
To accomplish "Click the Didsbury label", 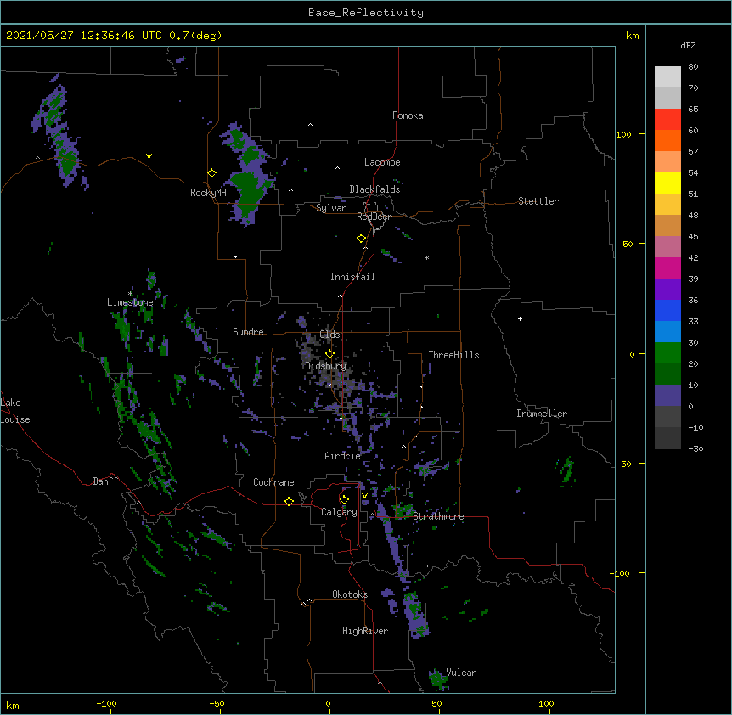I will point(326,366).
